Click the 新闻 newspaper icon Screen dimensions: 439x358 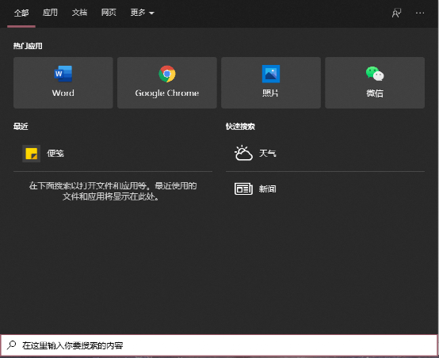[x=243, y=189]
